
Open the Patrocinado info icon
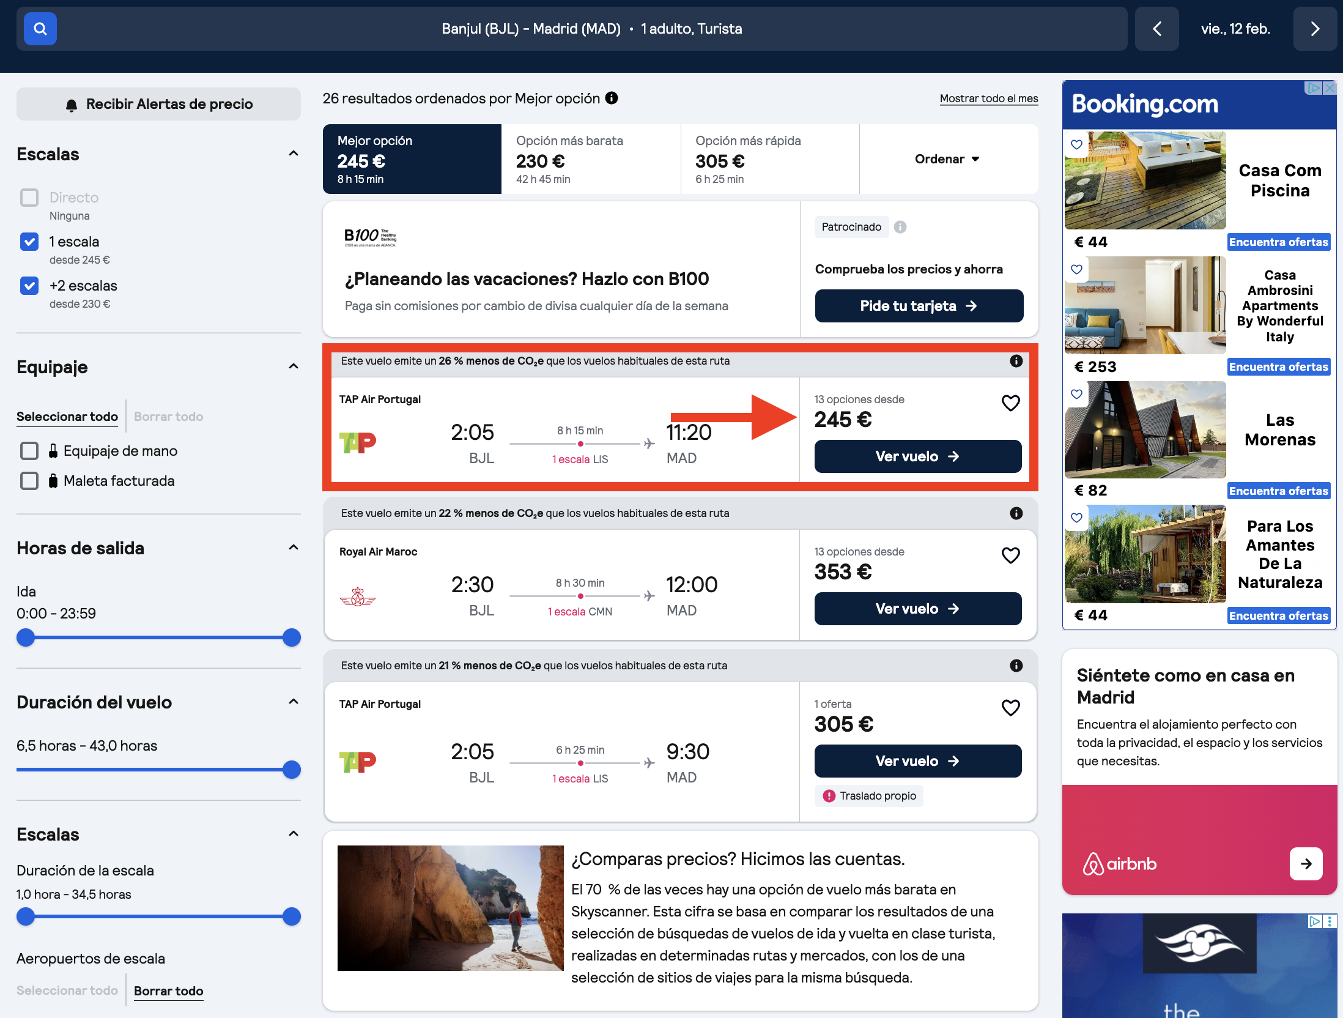(x=900, y=227)
